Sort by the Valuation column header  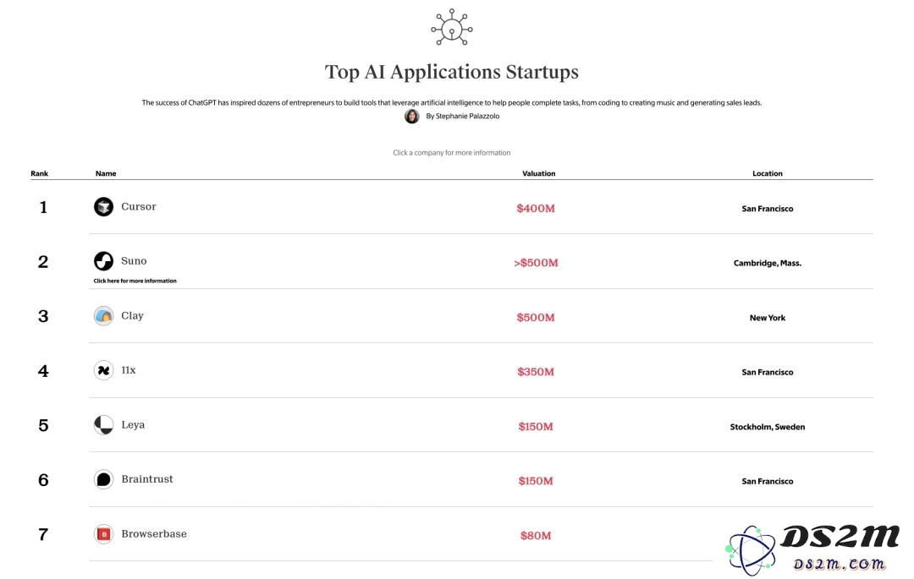(x=538, y=173)
